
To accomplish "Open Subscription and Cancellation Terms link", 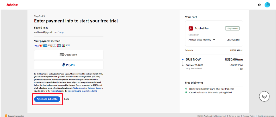I will (x=82, y=91).
